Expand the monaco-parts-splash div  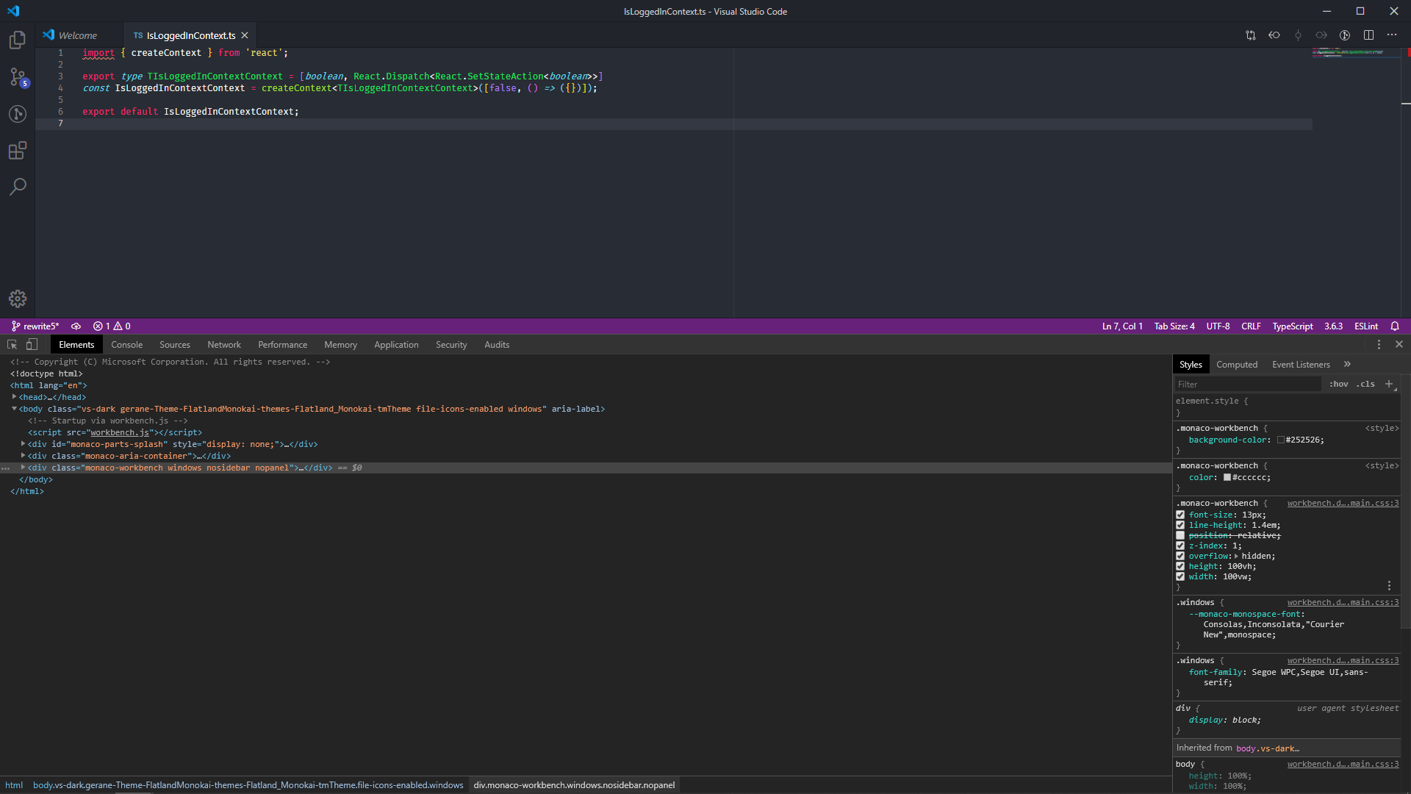[x=23, y=444]
